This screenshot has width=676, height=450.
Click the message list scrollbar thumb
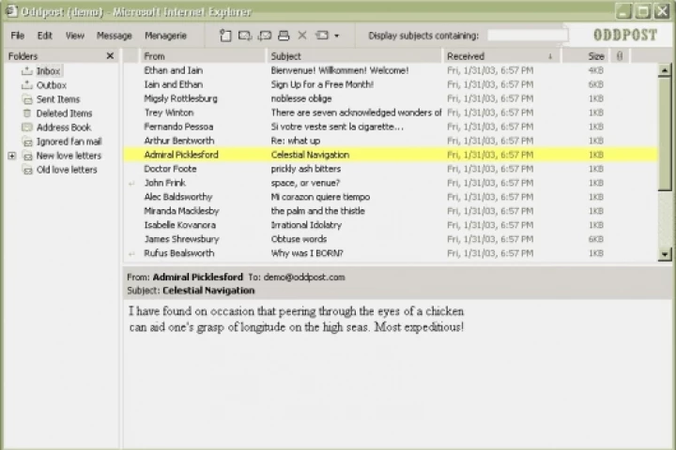tap(665, 132)
